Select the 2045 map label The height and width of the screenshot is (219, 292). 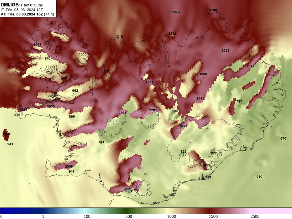point(200,98)
